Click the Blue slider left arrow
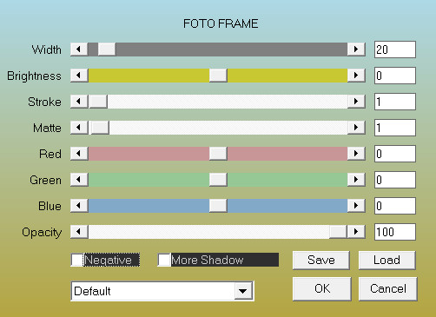Screen dimensions: 436x317 click(x=79, y=206)
